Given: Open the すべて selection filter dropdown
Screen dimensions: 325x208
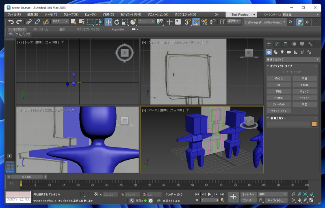Looking at the screenshot, I should tap(60, 21).
